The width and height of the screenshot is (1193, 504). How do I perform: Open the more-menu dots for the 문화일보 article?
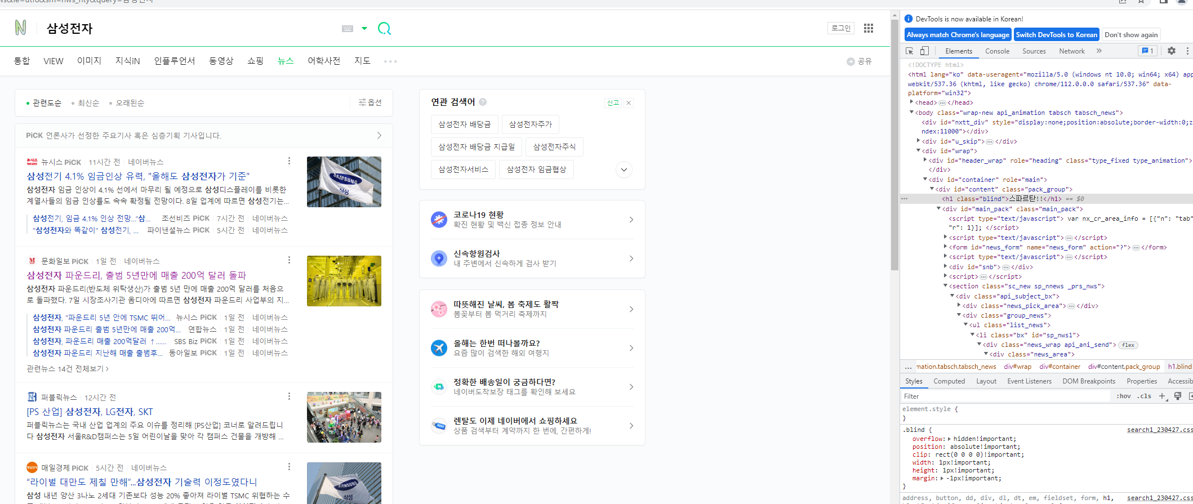tap(290, 260)
